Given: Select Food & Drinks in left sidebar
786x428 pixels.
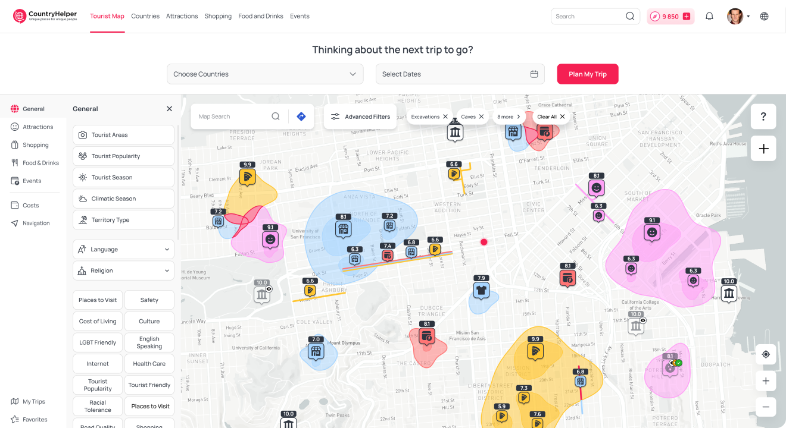Looking at the screenshot, I should [x=40, y=163].
